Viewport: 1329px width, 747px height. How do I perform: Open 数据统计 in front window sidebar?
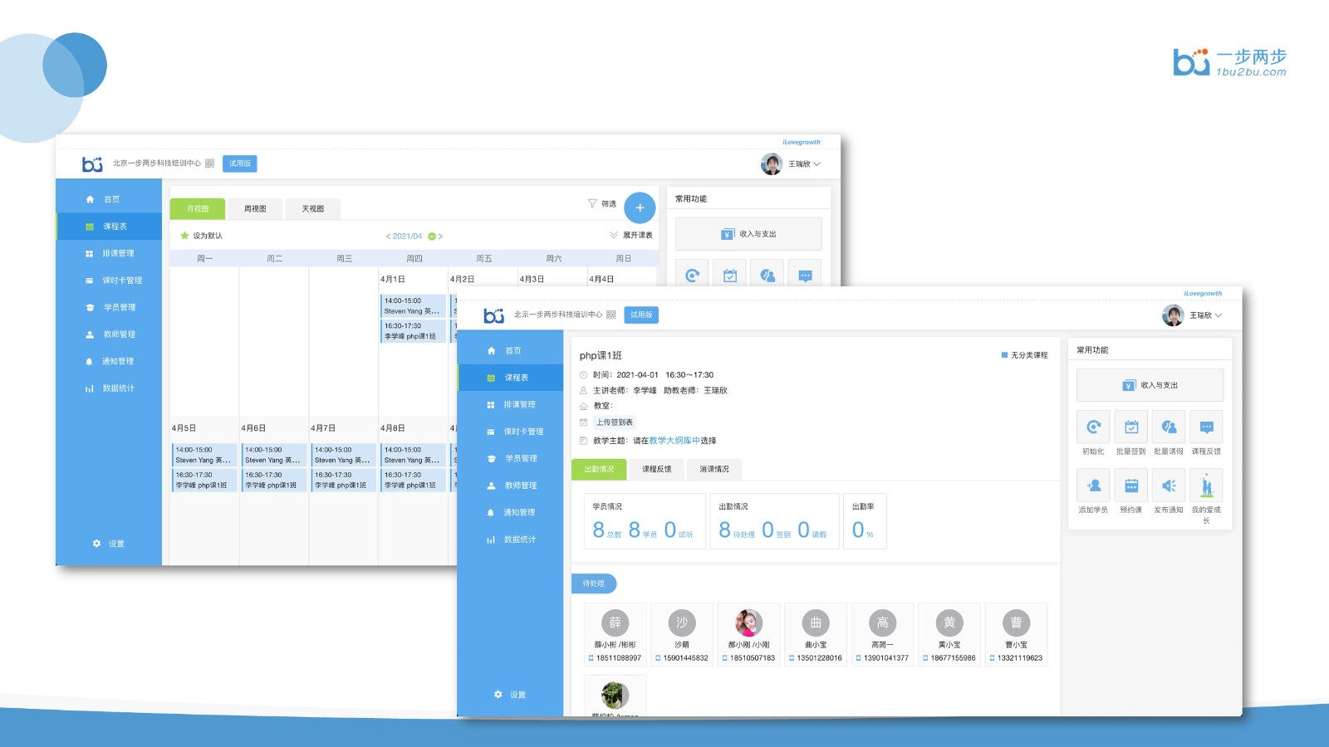(x=510, y=539)
